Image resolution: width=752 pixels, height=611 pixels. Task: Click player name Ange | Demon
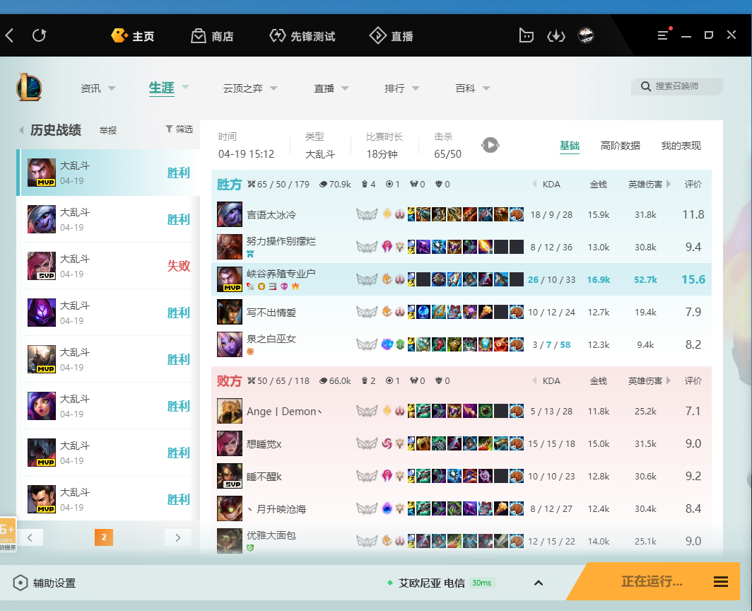point(284,412)
